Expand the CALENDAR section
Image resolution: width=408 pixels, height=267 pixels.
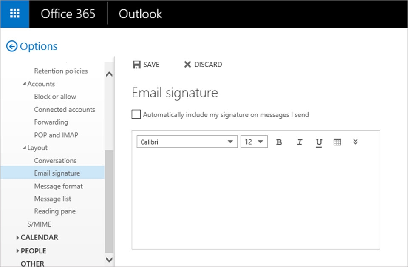point(38,237)
